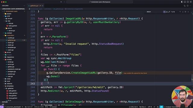Toggle the primary sidebar layout icon
The width and height of the screenshot is (193, 108).
(182, 2)
